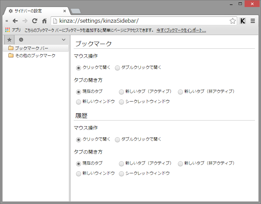Choose 新しいウィンドウ for 履歴
This screenshot has width=261, height=204.
coord(78,174)
